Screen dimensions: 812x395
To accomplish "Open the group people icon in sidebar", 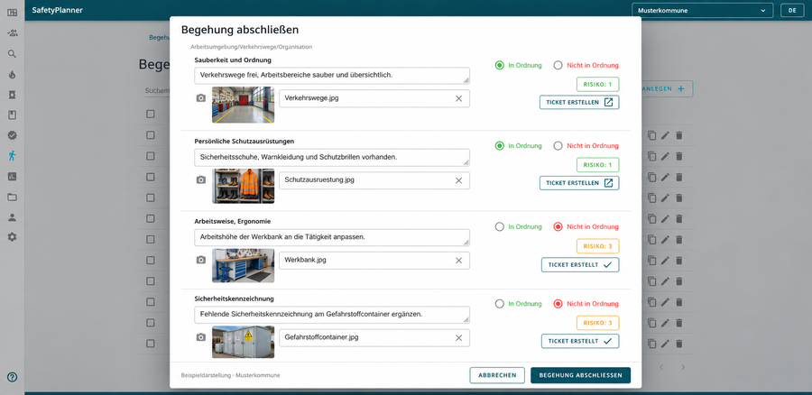I will [12, 33].
